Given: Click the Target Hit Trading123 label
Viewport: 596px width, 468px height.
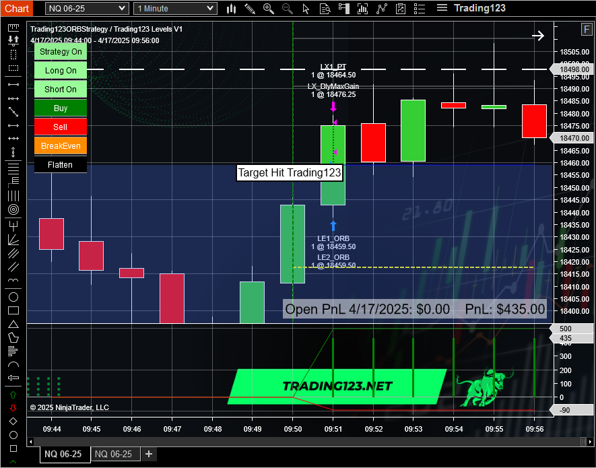Looking at the screenshot, I should (x=290, y=172).
